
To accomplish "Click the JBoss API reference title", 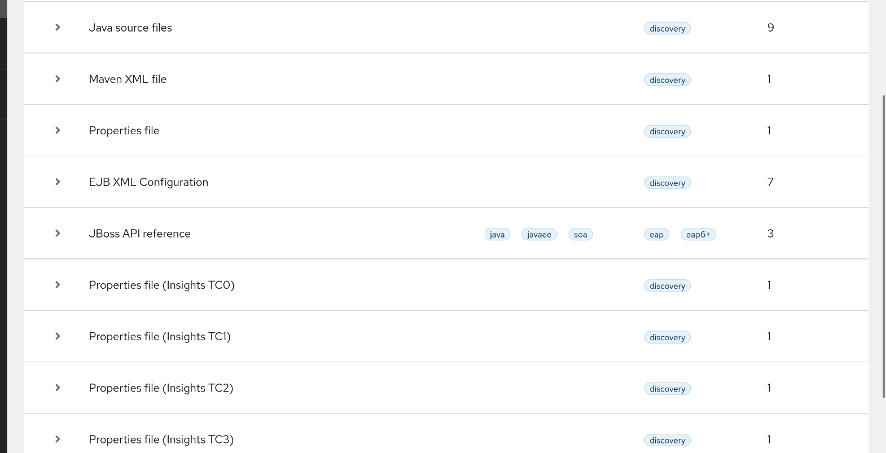I will [139, 234].
